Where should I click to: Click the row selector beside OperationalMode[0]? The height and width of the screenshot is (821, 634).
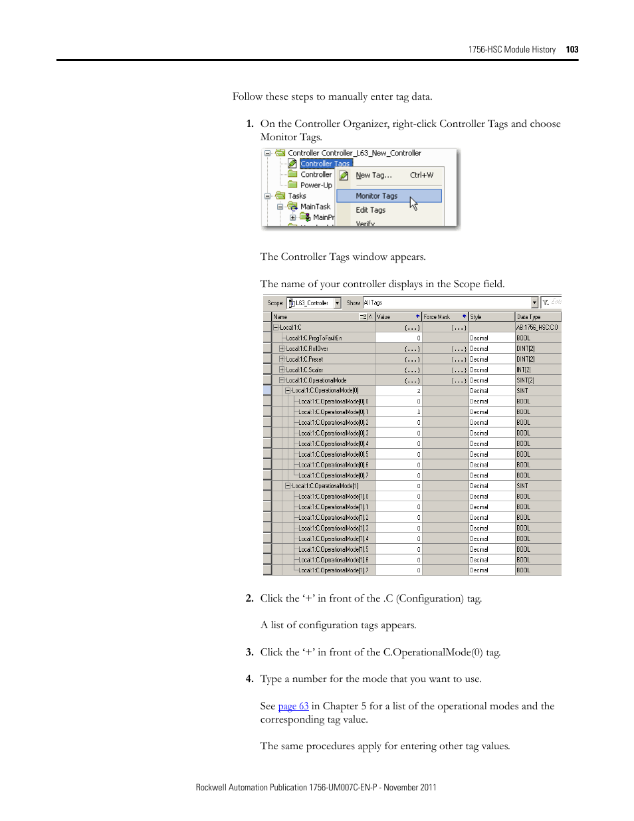267,391
